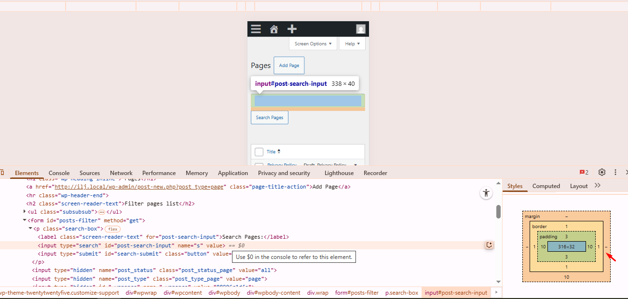Open DevTools settings gear
The image size is (628, 299).
click(602, 172)
